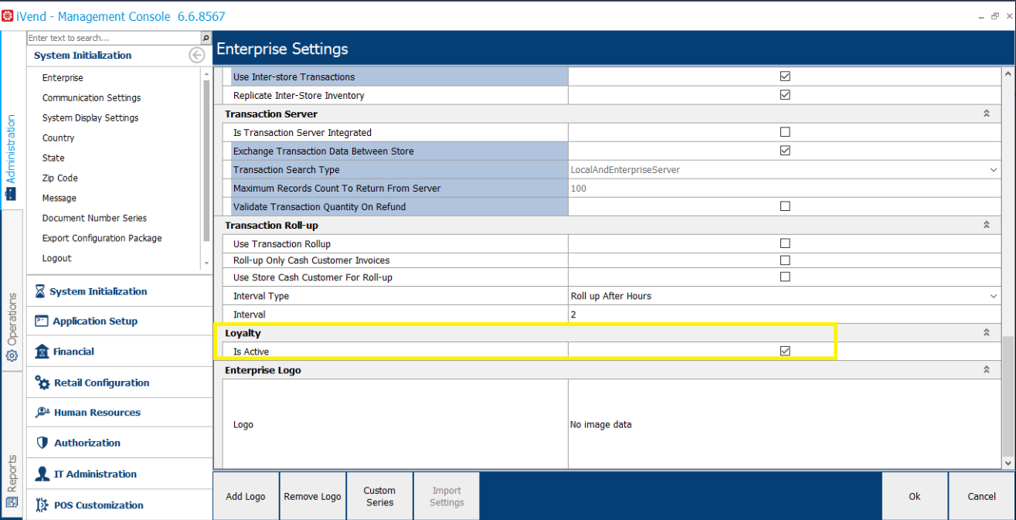Screen dimensions: 1016x520
Task: Open Country in the navigation list
Action: [x=58, y=138]
